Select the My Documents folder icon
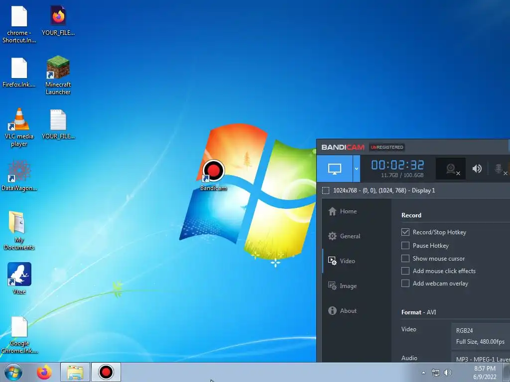This screenshot has width=510, height=382. coord(19,231)
